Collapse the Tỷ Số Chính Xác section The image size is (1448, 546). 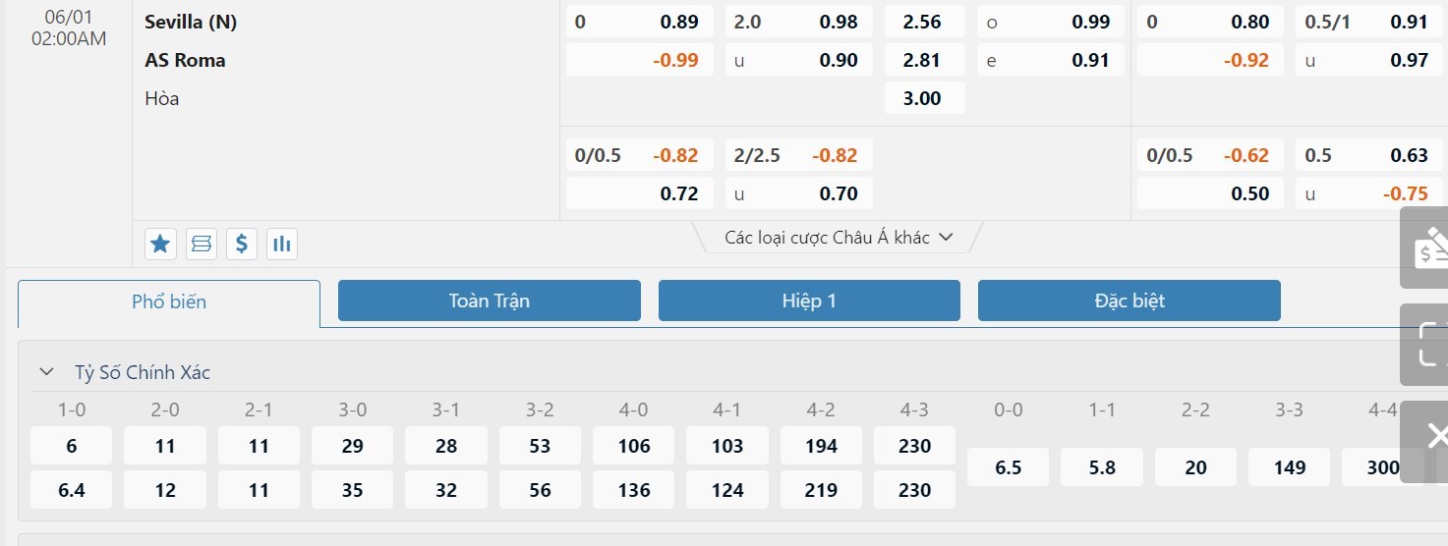(x=46, y=372)
